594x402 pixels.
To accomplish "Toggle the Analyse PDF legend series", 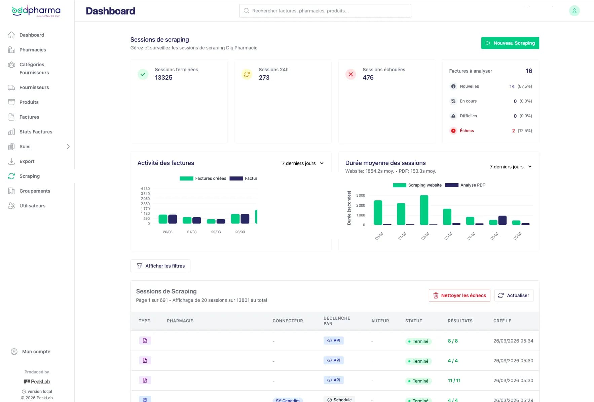I will click(465, 185).
